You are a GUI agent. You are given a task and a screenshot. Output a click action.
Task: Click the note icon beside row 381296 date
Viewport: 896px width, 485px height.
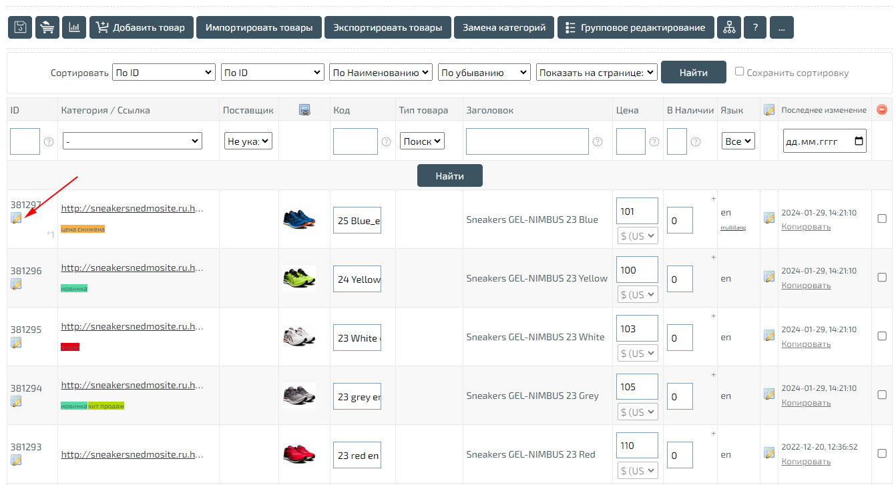click(x=769, y=276)
